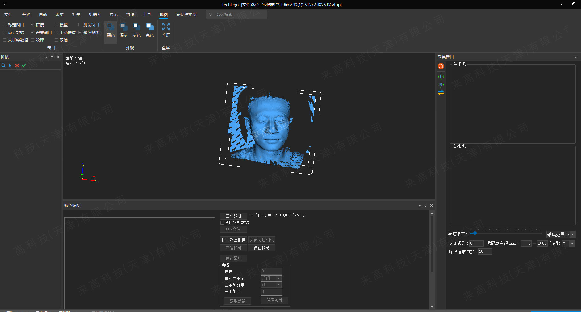Image resolution: width=581 pixels, height=312 pixels.
Task: Click the 打开彩色相机 button
Action: (x=233, y=240)
